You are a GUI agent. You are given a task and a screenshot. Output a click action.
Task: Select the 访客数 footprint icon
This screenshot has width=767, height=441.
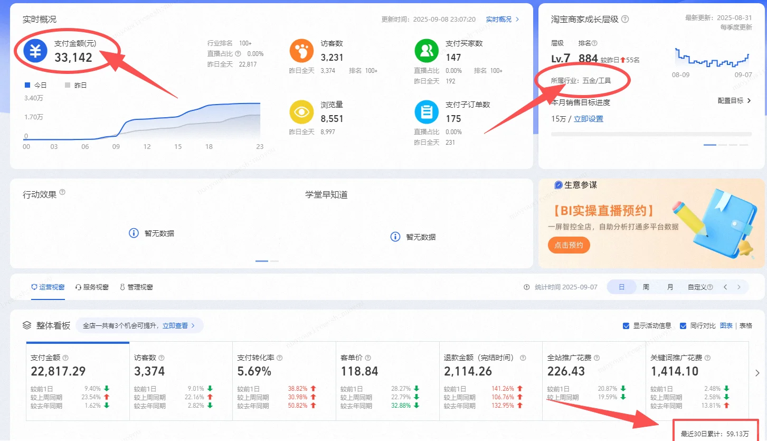click(301, 51)
